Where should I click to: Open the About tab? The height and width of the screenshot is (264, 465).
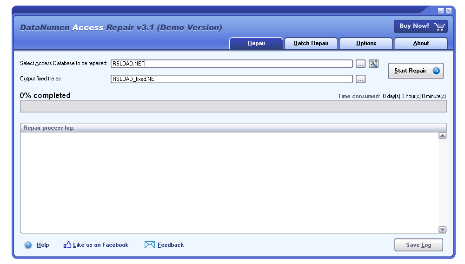pyautogui.click(x=421, y=43)
